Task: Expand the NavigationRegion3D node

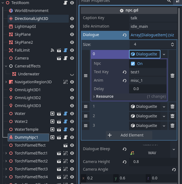Action: (x=6, y=82)
